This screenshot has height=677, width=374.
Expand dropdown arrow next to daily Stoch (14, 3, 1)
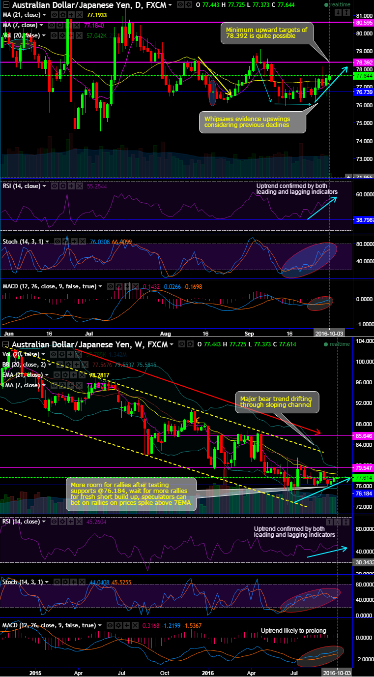pos(47,242)
